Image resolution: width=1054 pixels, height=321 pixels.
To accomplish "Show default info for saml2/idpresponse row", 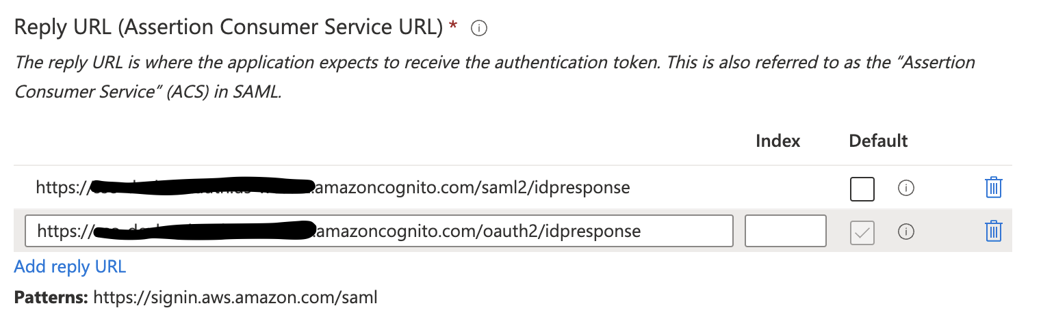I will click(x=906, y=188).
